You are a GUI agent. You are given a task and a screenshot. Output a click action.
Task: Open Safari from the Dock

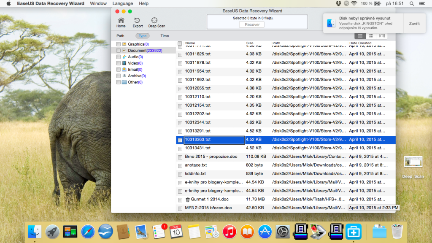(x=88, y=231)
